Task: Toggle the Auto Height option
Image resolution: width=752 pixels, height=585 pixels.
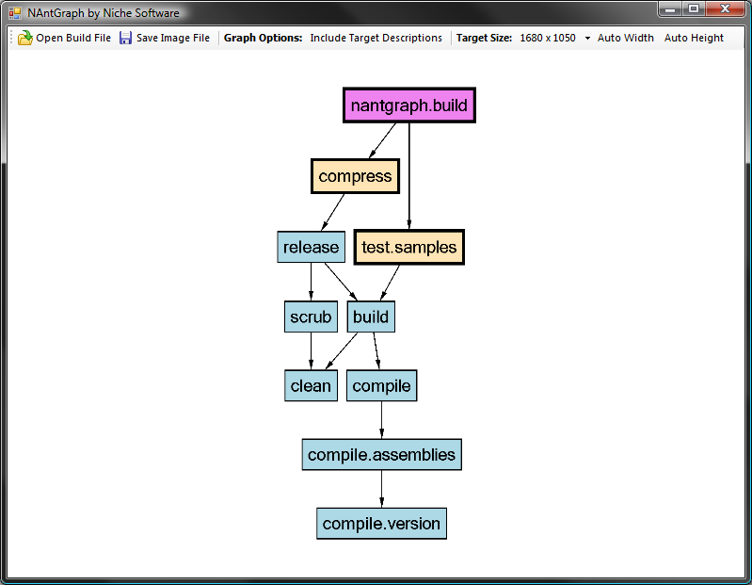Action: [694, 38]
